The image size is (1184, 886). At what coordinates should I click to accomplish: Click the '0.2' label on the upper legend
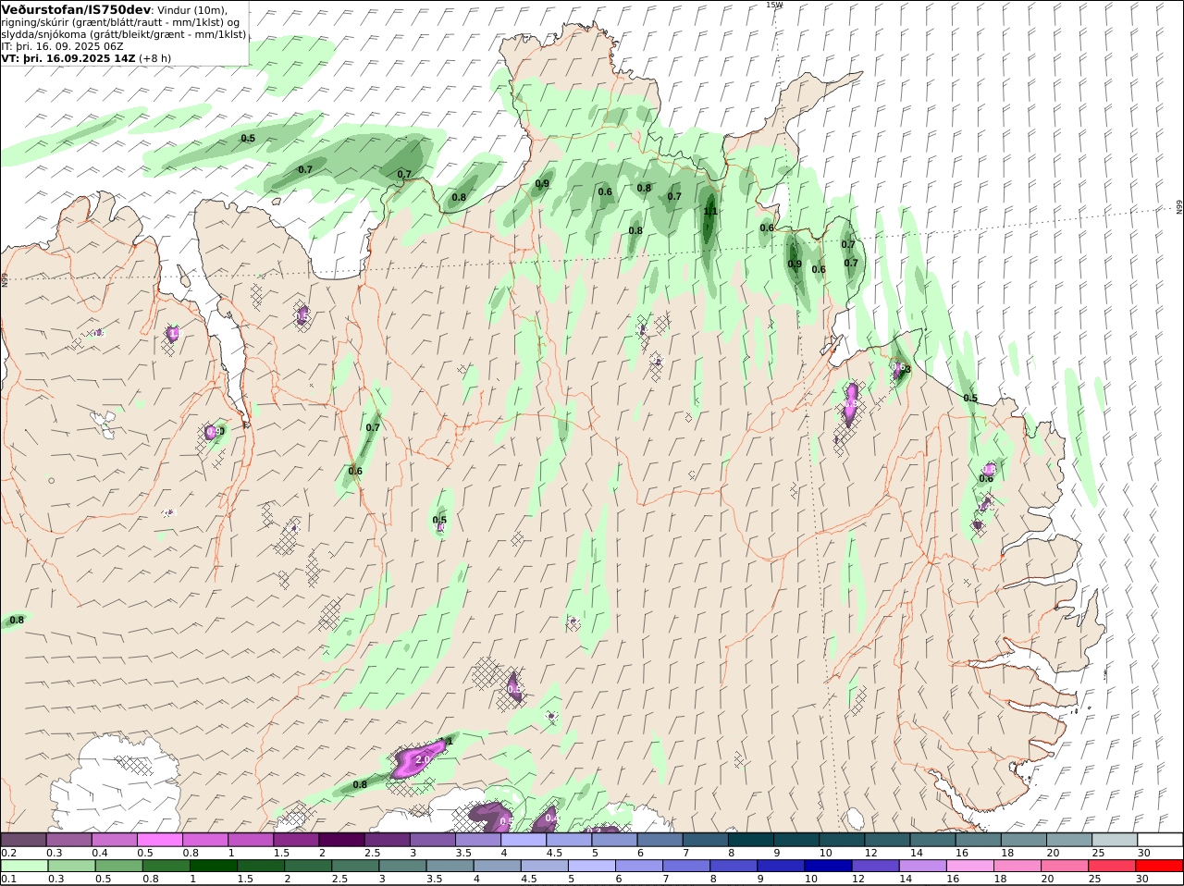8,853
